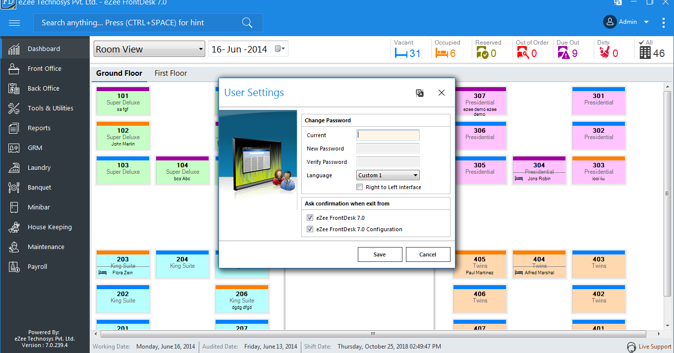Select room 303 Presidential tile
The width and height of the screenshot is (674, 353).
point(599,170)
